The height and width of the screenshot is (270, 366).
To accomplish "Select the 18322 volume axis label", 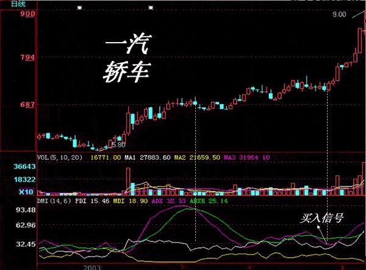I will point(24,180).
